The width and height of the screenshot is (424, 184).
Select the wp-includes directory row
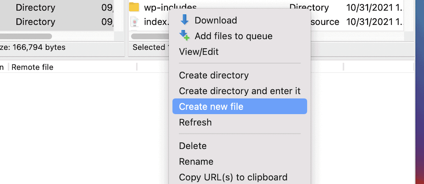click(x=266, y=7)
